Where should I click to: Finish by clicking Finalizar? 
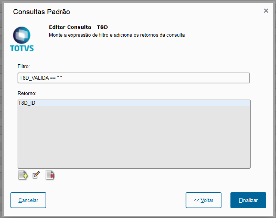[x=248, y=200]
